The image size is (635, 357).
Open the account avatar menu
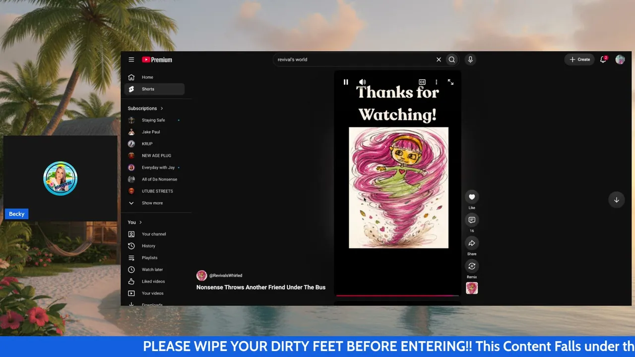tap(620, 59)
